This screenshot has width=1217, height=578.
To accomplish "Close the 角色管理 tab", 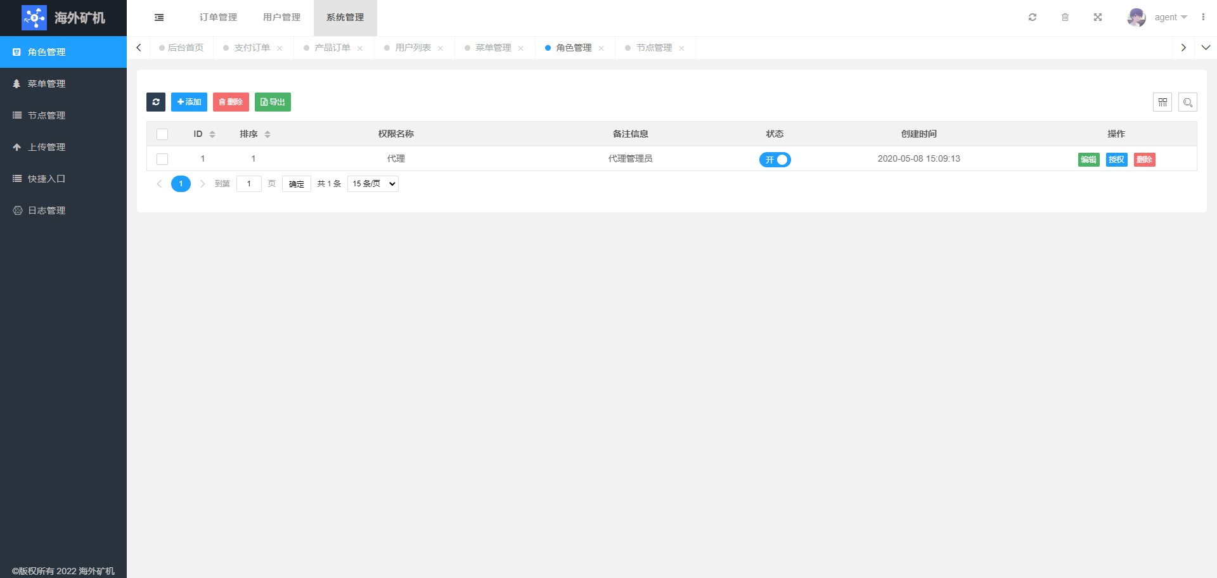I will (x=602, y=48).
